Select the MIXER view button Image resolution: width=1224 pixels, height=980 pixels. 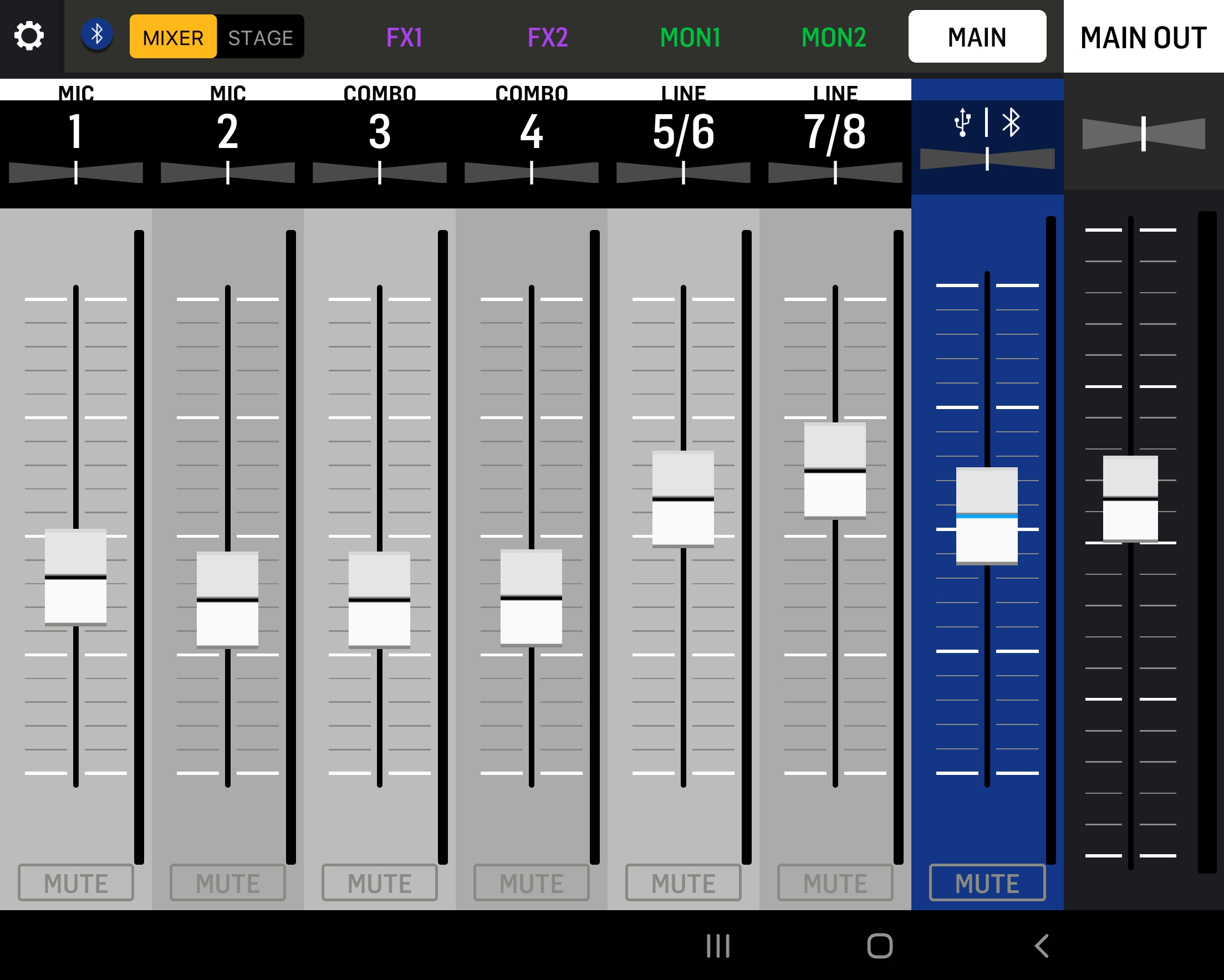(x=173, y=38)
